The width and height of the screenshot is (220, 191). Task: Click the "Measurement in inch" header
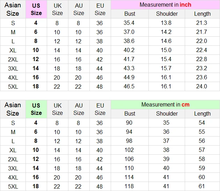coord(165,5)
